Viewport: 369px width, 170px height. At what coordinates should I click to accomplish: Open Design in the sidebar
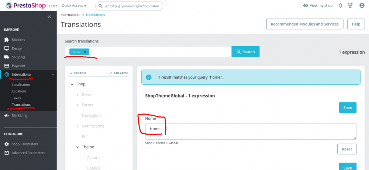(17, 48)
